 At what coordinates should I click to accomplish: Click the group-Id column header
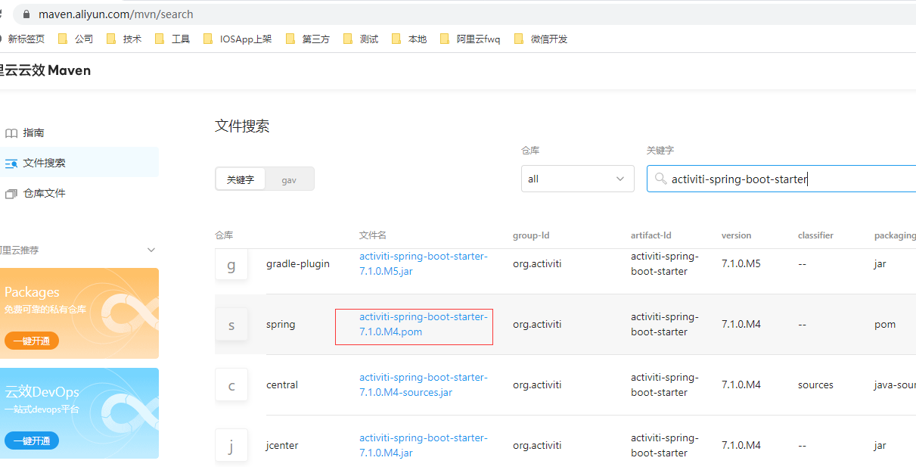coord(531,235)
